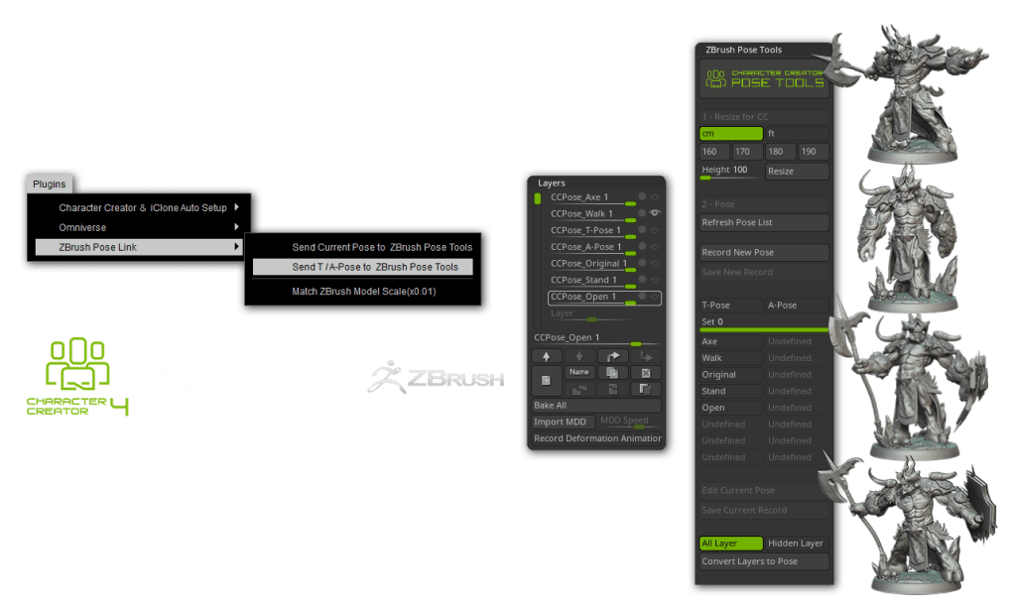
Task: Click Convert Layers to Pose
Action: (x=764, y=561)
